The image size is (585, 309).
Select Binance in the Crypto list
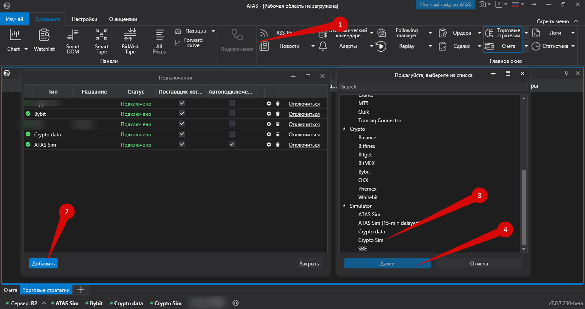point(367,138)
